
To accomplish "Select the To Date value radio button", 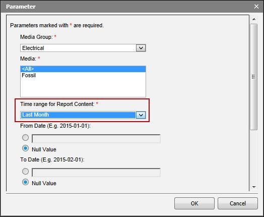I will click(25, 171).
